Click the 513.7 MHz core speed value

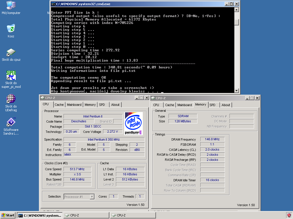(77, 169)
